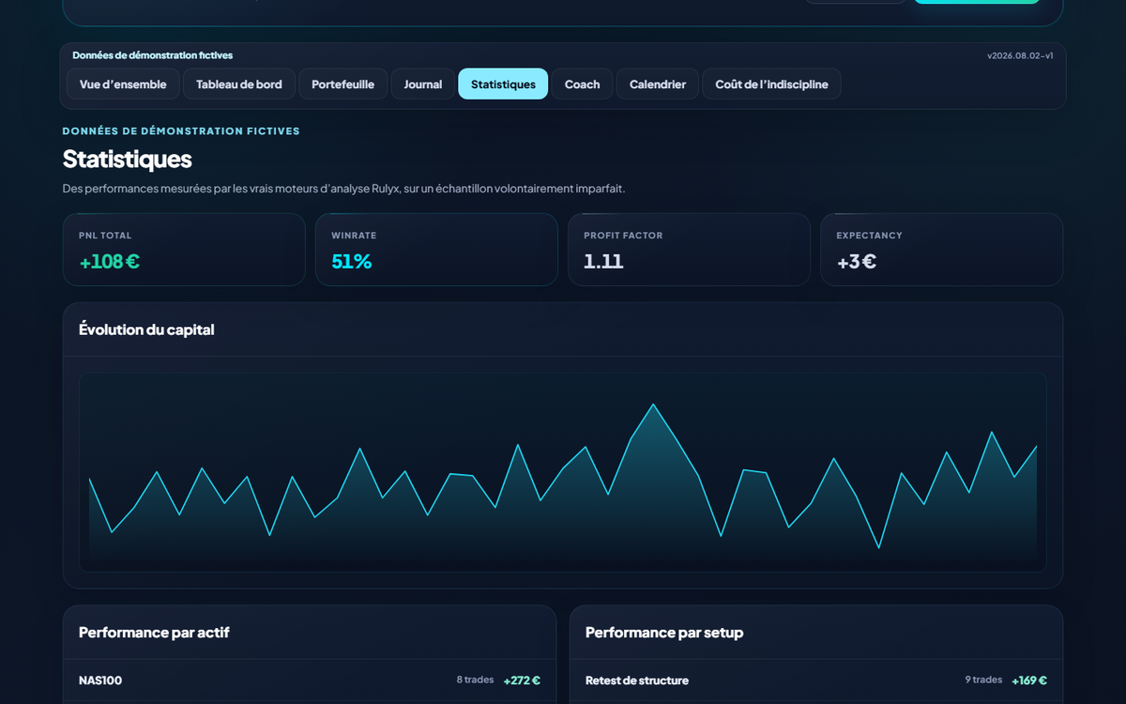Image resolution: width=1126 pixels, height=704 pixels.
Task: Click the active Statistiques tab
Action: point(503,84)
